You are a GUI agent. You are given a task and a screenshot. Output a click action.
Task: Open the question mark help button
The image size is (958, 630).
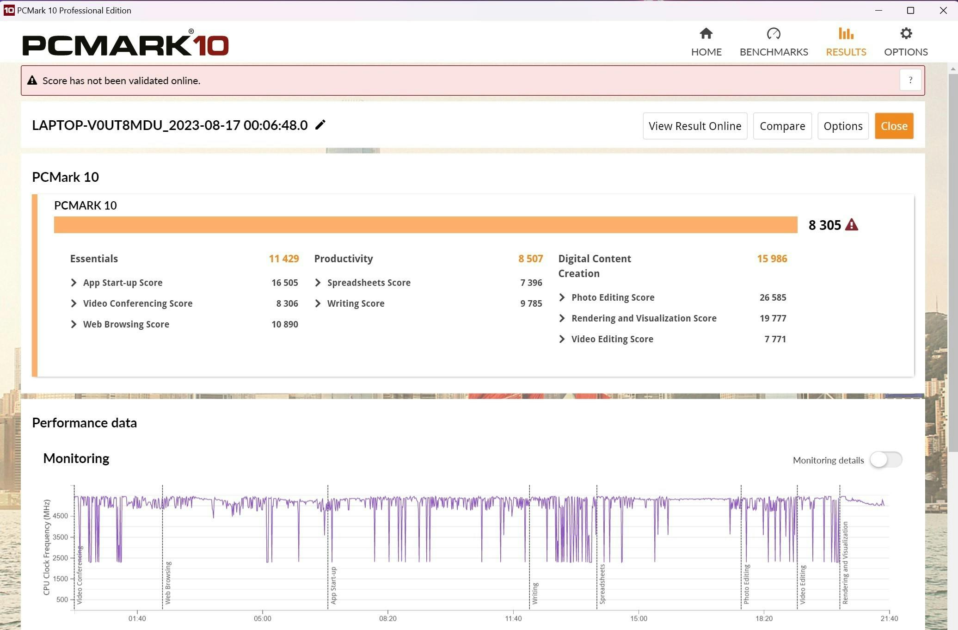click(910, 80)
